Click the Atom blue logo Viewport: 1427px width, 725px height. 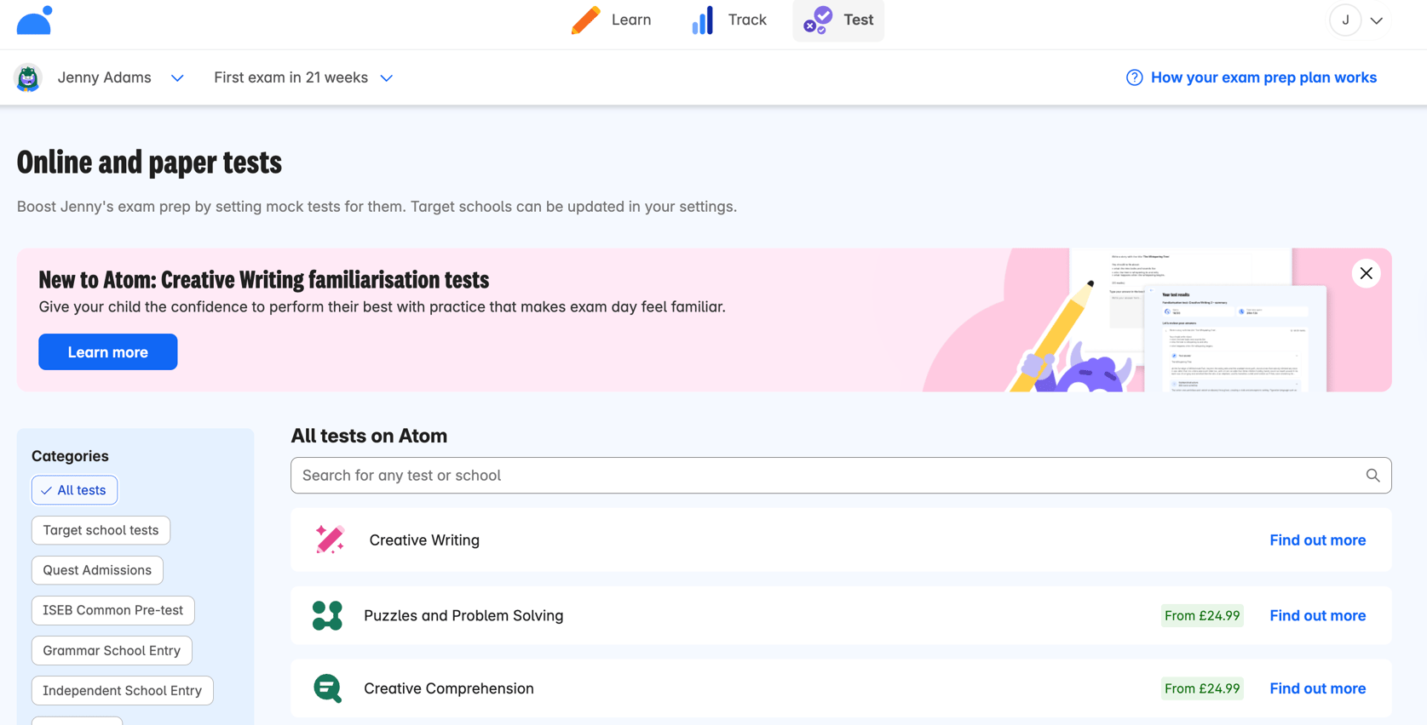[x=34, y=20]
